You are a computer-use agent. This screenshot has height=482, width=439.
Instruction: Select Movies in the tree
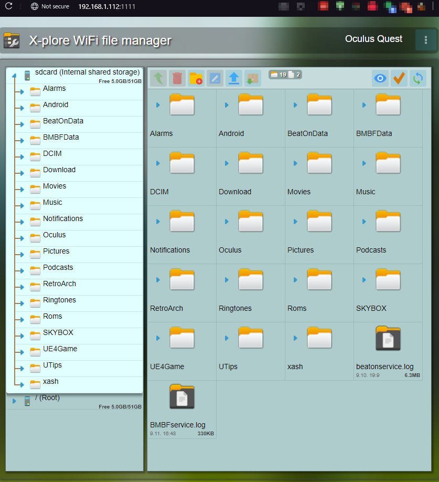pos(55,186)
